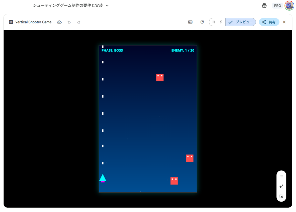Click the red enemy near the top

pyautogui.click(x=160, y=77)
